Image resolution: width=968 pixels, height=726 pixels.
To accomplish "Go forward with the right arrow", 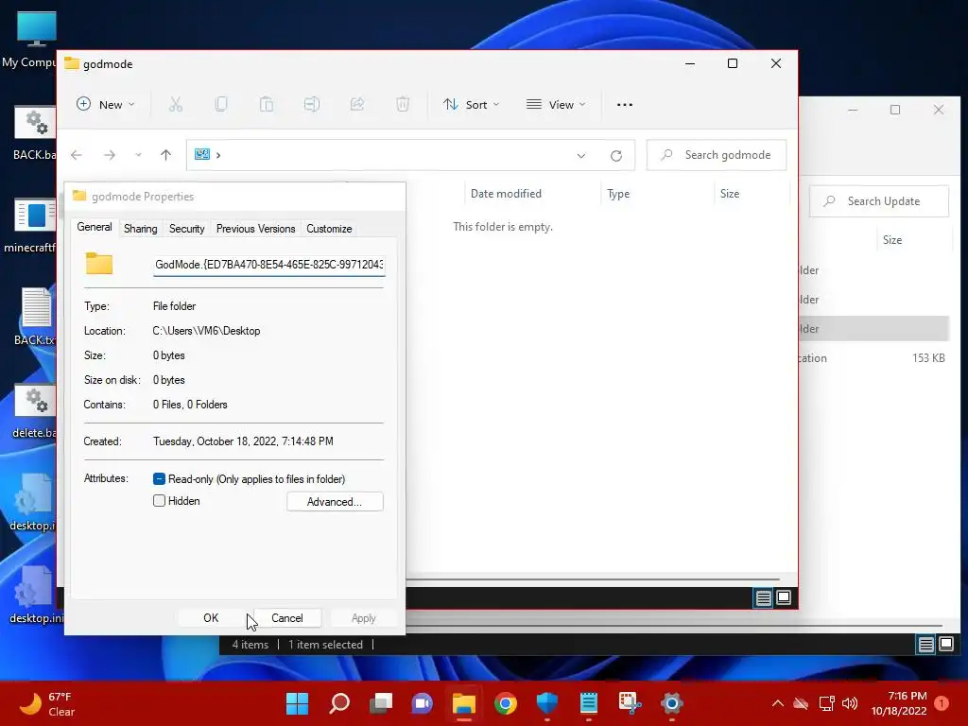I will (x=110, y=155).
